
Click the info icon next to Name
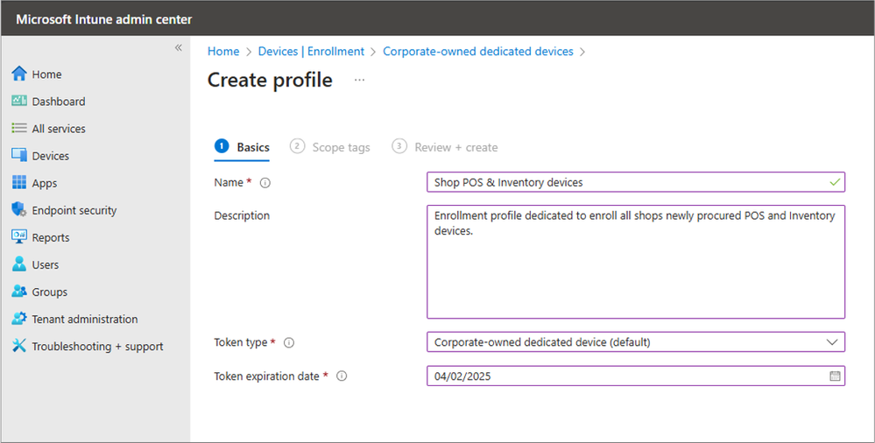click(x=265, y=183)
